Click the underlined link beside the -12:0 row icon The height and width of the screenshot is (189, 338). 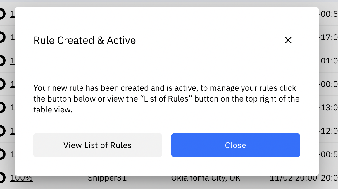pyautogui.click(x=13, y=131)
